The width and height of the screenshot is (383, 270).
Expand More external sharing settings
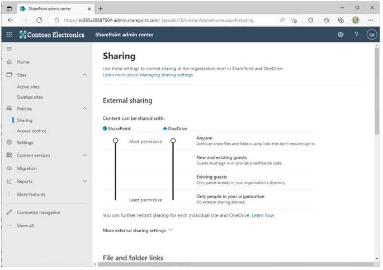pyautogui.click(x=138, y=230)
